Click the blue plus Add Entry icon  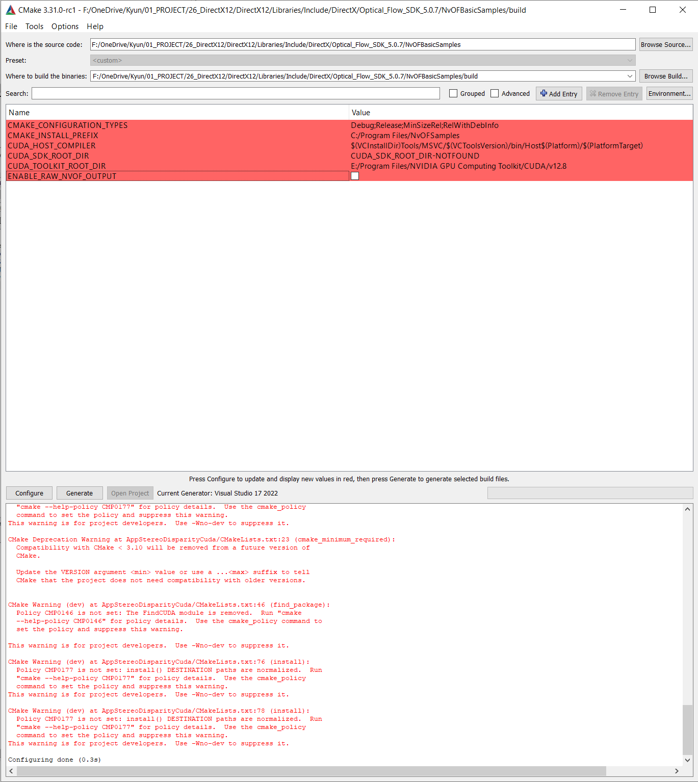(544, 93)
